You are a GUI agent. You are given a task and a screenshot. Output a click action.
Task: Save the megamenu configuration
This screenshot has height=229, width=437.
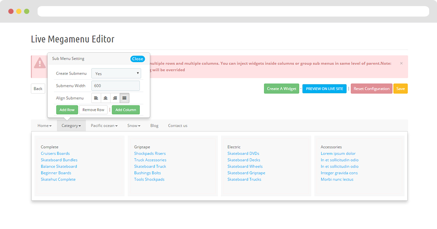[400, 89]
